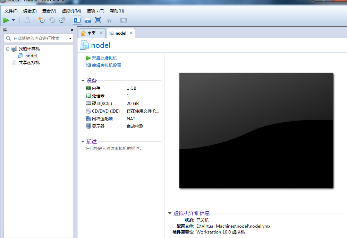This screenshot has width=347, height=238.
Task: Select 共享虚拟机 in the library tree
Action: point(29,63)
